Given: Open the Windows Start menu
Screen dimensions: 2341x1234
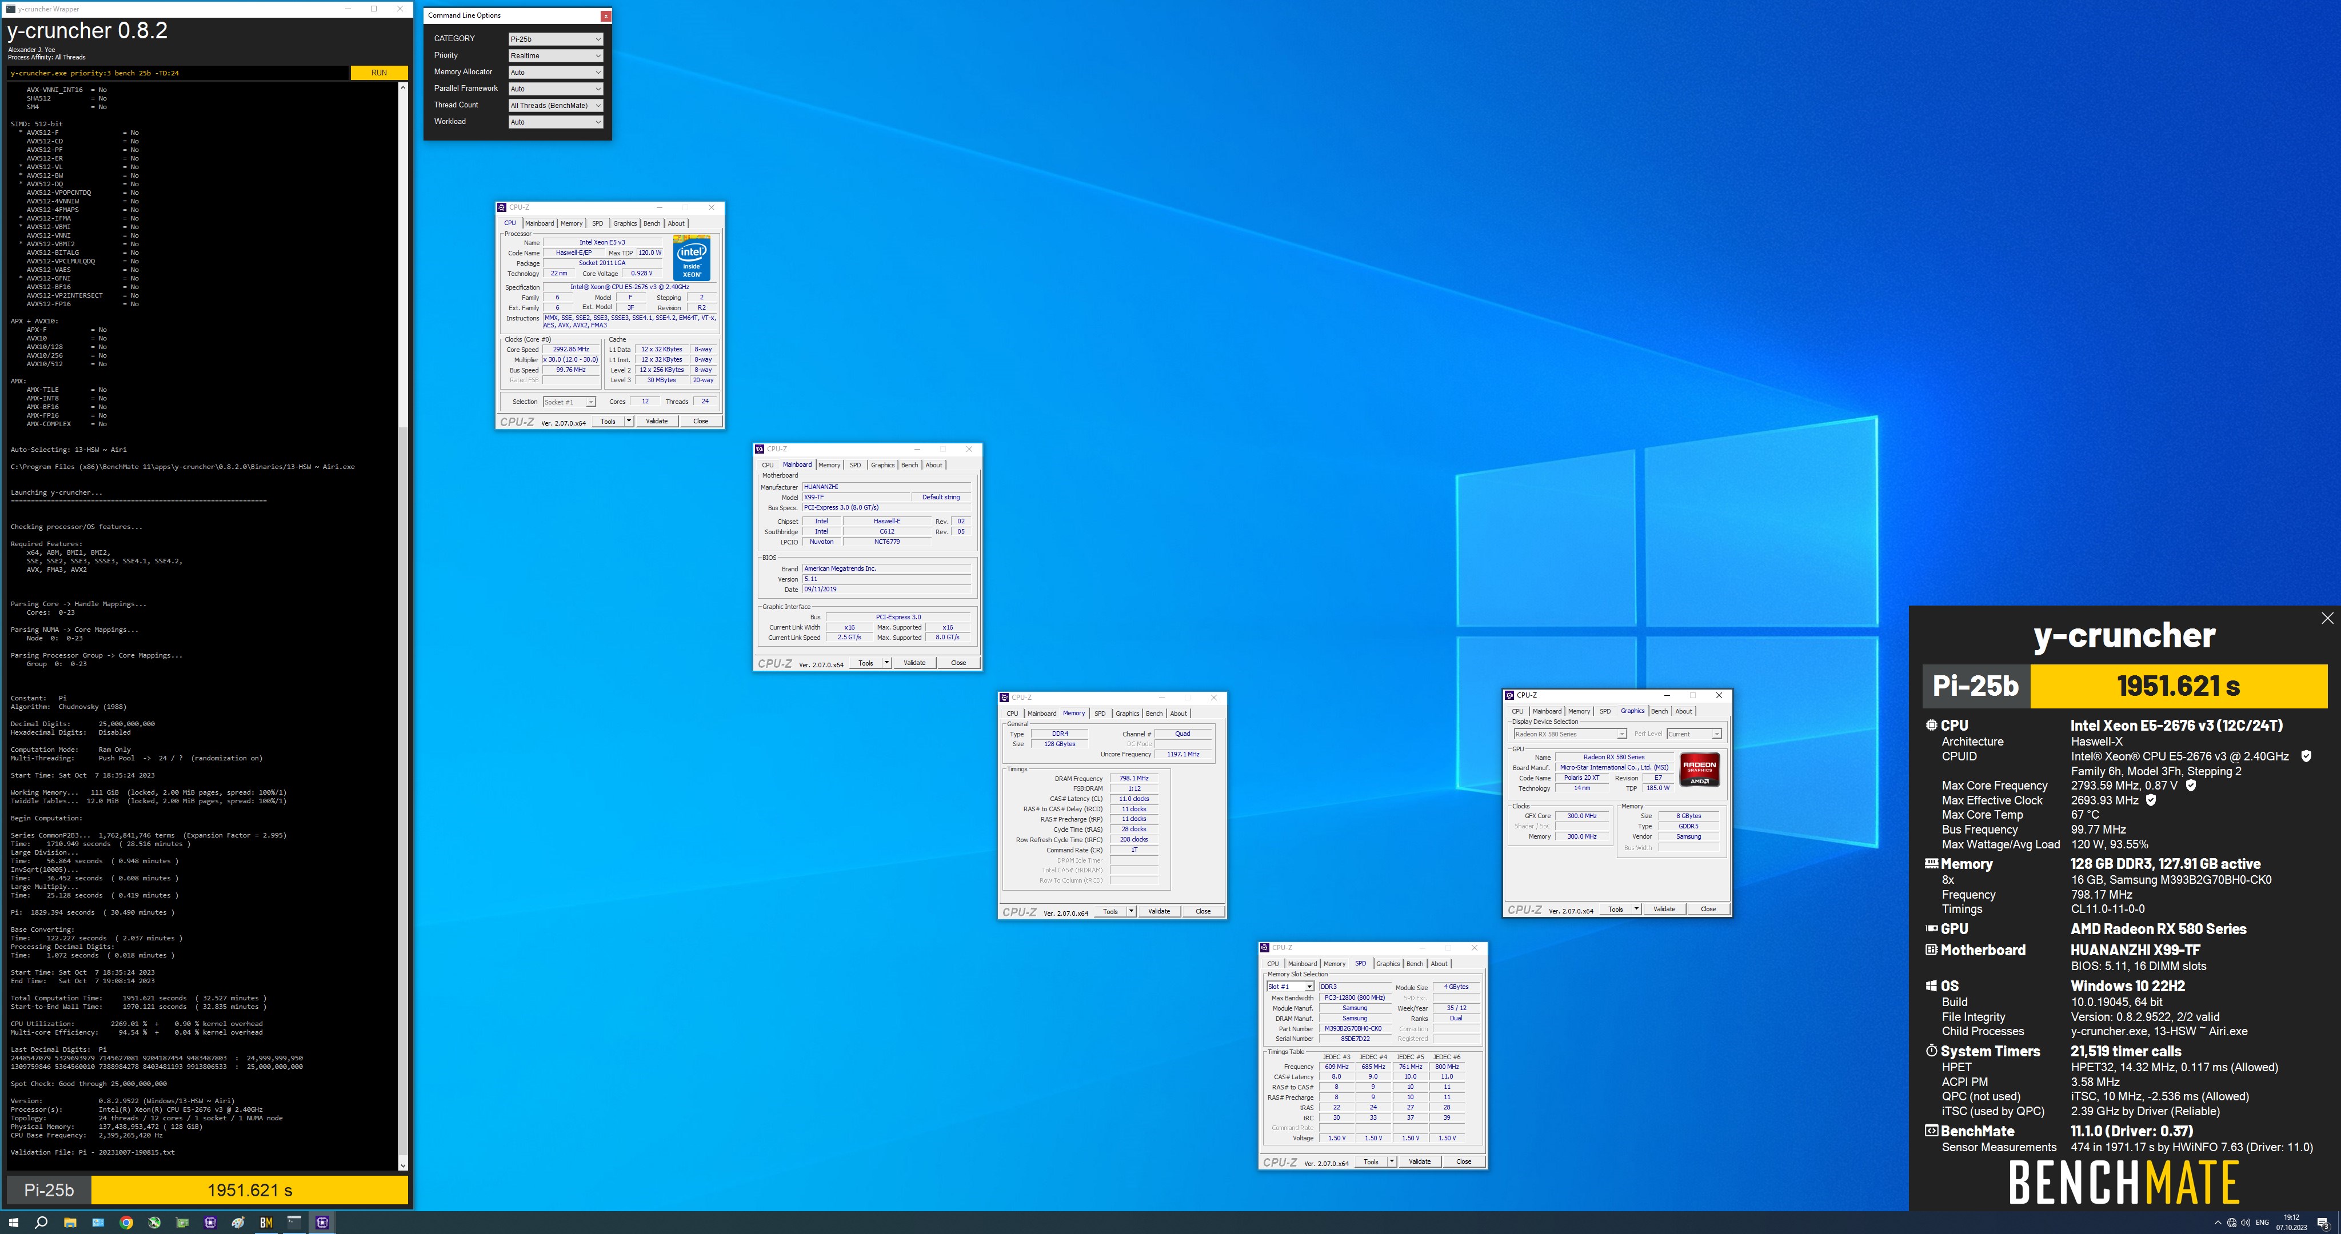Looking at the screenshot, I should pyautogui.click(x=14, y=1222).
